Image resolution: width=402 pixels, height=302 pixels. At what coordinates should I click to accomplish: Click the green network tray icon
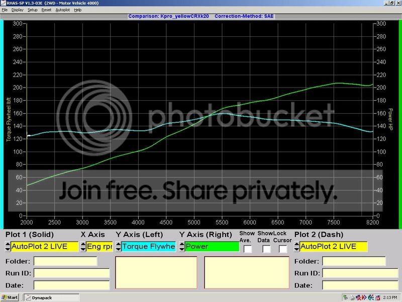pos(346,297)
